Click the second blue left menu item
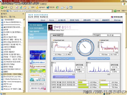The width and height of the screenshot is (127, 95). tap(38, 28)
